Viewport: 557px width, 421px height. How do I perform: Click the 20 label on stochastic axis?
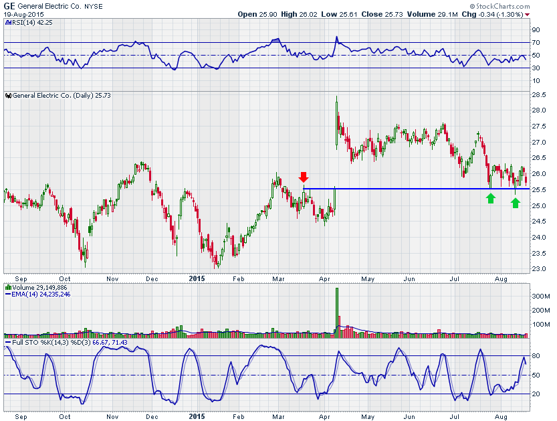[x=536, y=394]
